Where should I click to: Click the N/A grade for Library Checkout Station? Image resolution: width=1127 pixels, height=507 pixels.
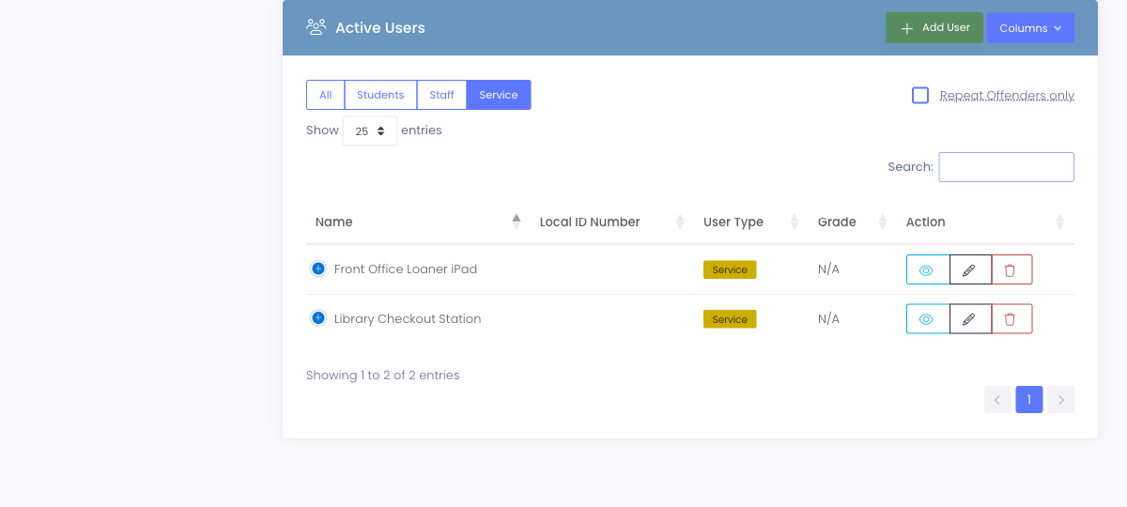point(828,319)
